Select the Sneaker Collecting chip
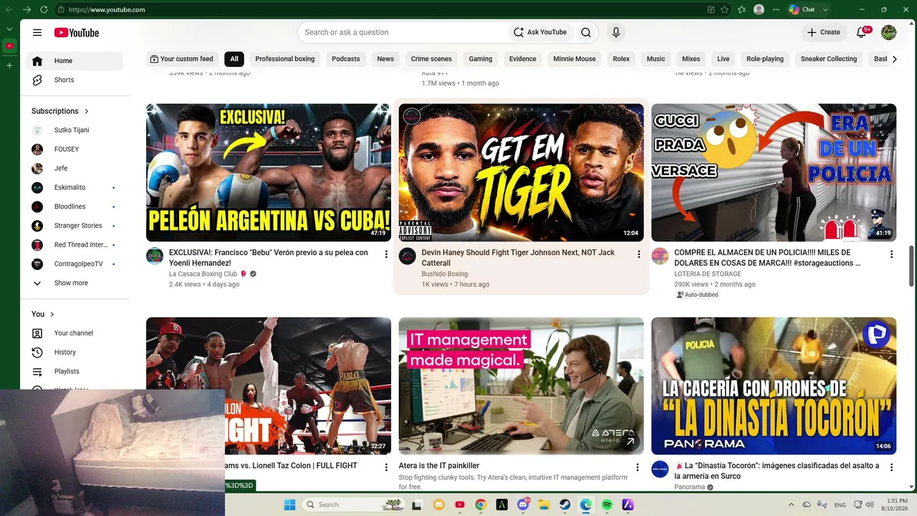 pos(829,59)
